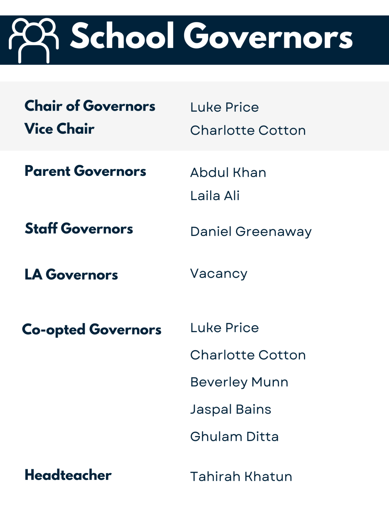Select the Staff Governors heading
The image size is (389, 519).
pos(79,228)
